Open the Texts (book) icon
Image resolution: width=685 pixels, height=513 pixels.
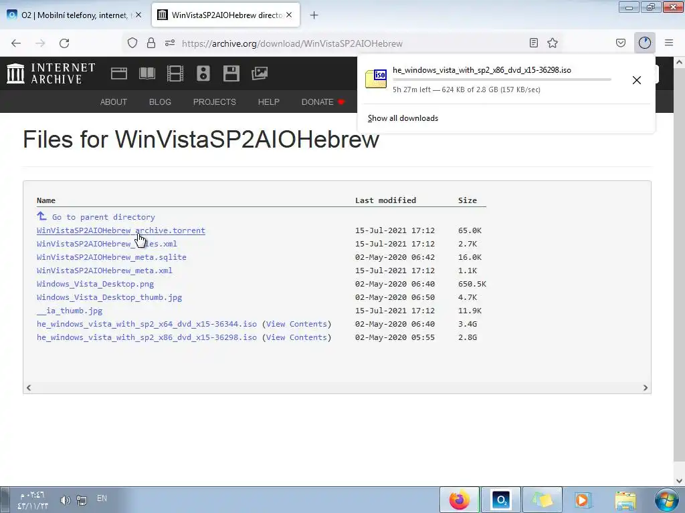click(147, 73)
